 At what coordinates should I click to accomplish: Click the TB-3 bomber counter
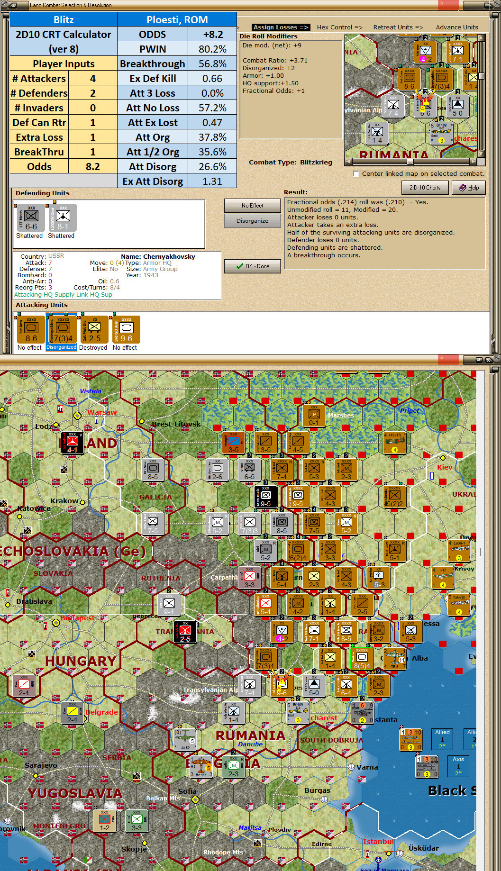394,658
